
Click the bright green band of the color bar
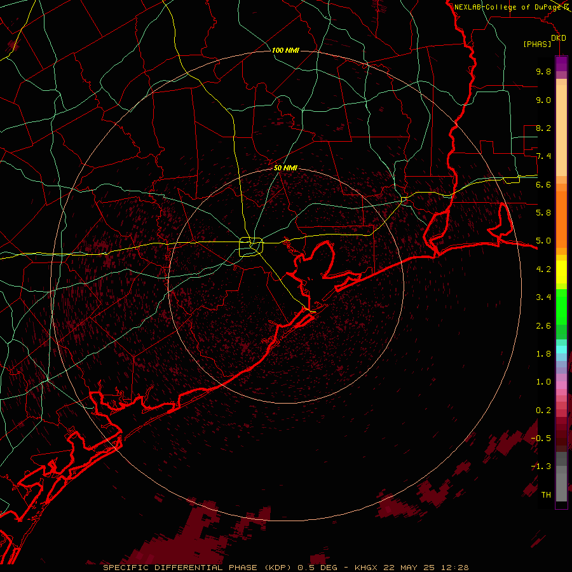pos(561,307)
